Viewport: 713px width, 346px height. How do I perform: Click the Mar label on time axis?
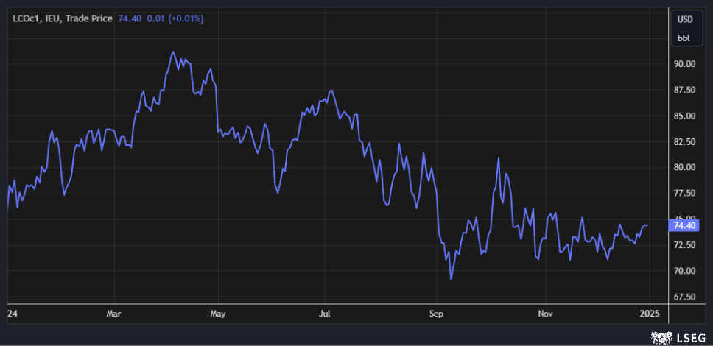coord(114,314)
